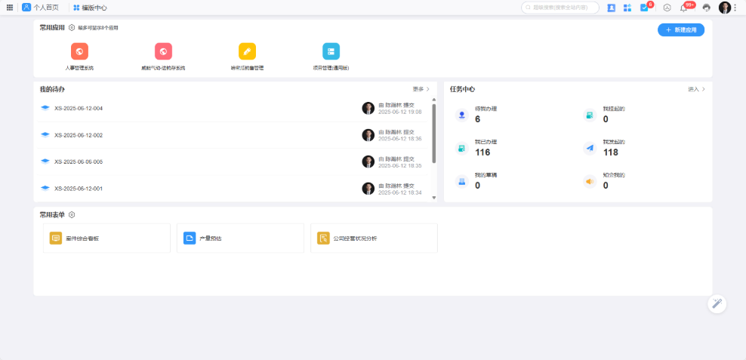Open the contacts address book icon
The height and width of the screenshot is (360, 746).
(x=611, y=8)
